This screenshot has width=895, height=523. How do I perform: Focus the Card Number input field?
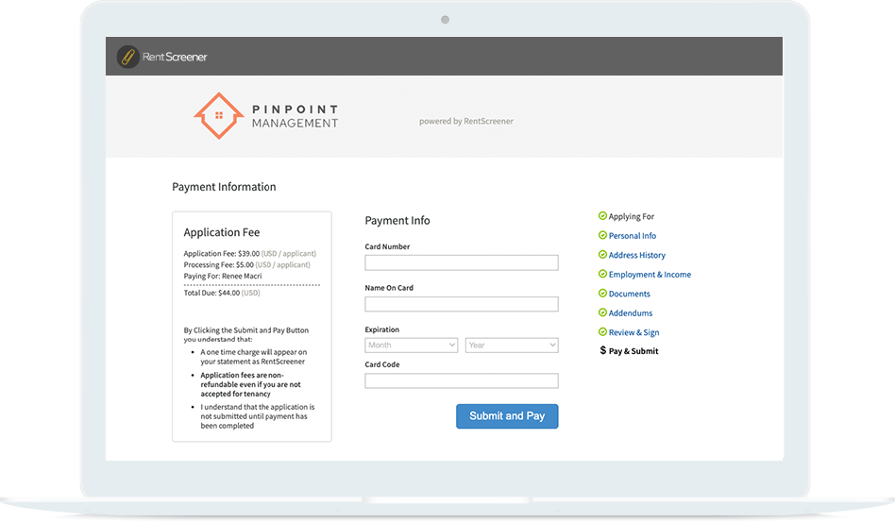coord(462,262)
